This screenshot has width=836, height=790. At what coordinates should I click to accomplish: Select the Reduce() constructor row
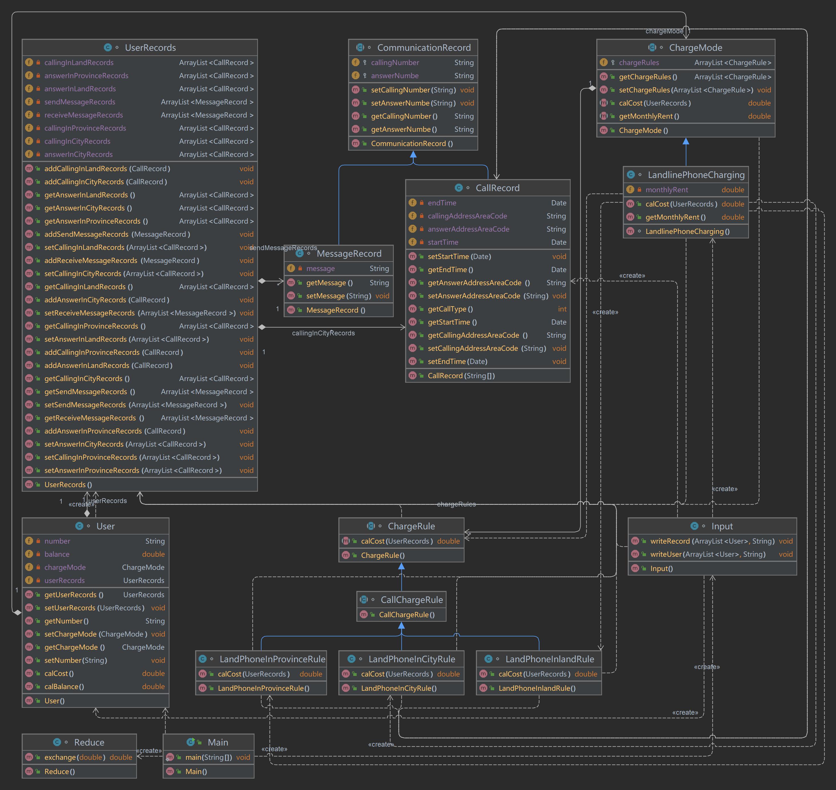tap(79, 771)
